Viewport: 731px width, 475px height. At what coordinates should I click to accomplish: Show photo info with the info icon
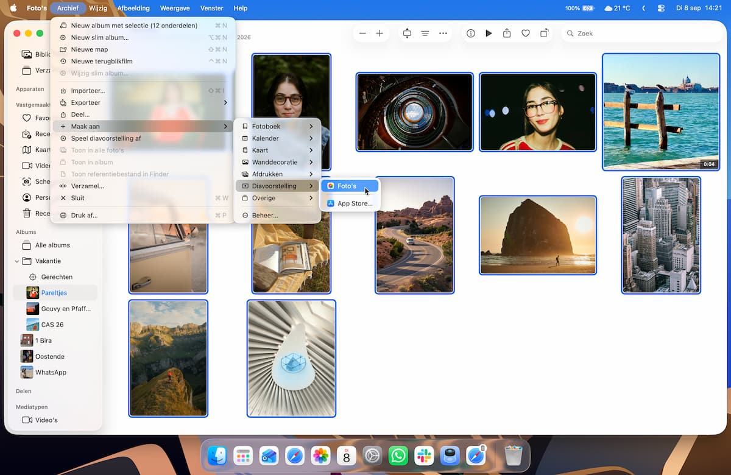click(x=470, y=33)
